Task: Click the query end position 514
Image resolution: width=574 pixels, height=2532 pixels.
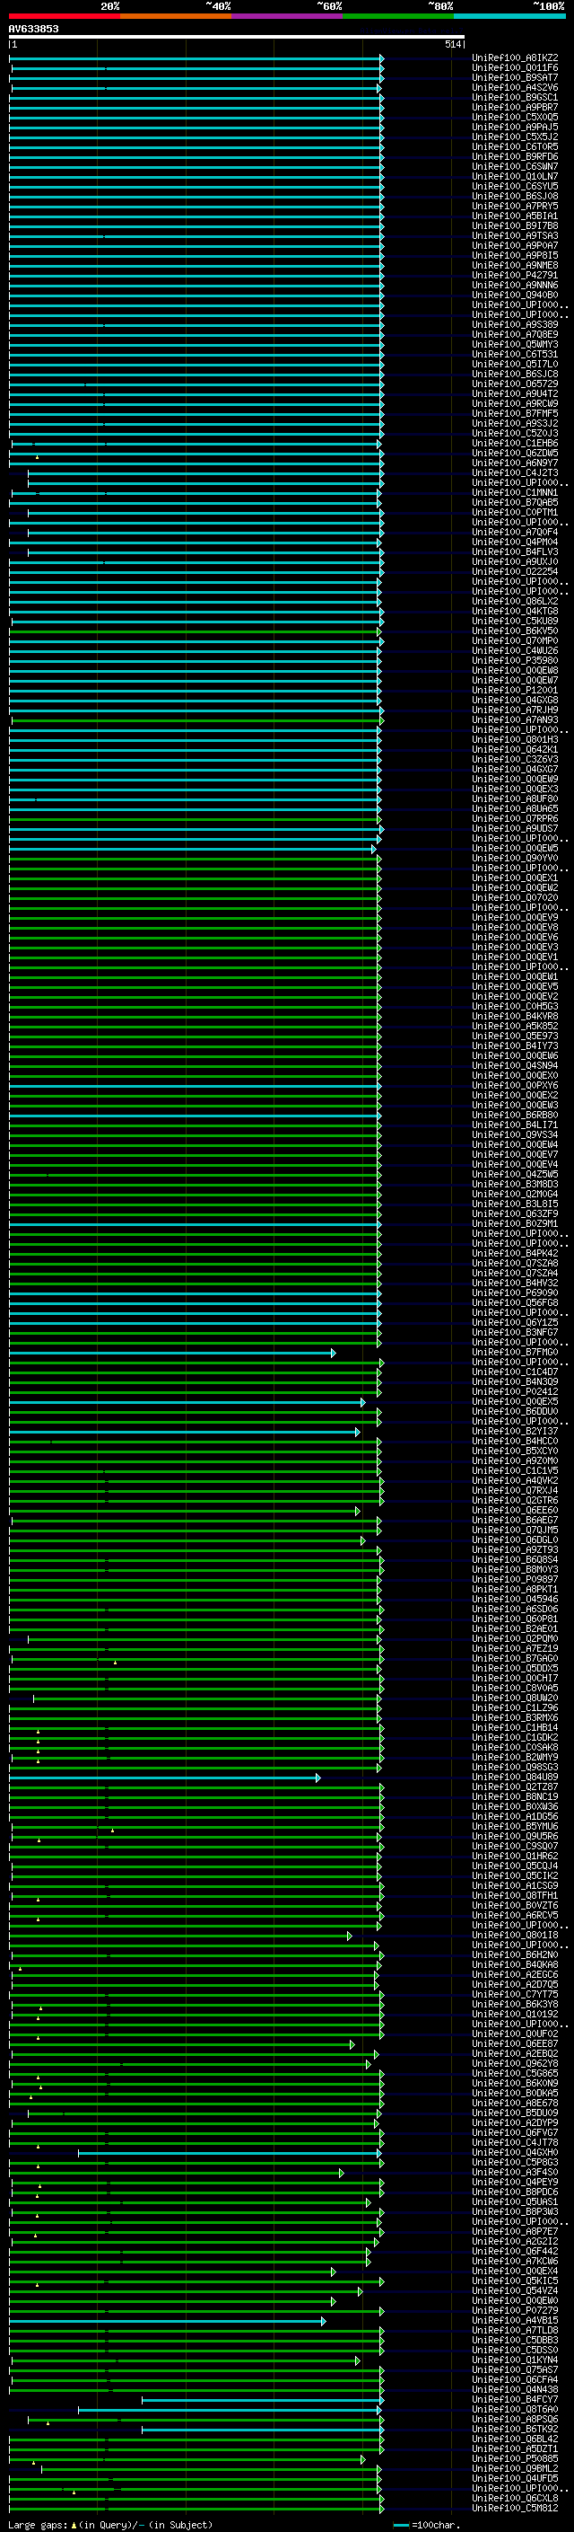Action: coord(453,44)
